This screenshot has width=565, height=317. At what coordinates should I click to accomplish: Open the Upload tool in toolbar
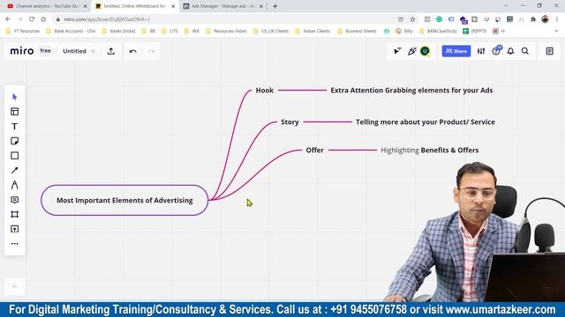pos(14,229)
